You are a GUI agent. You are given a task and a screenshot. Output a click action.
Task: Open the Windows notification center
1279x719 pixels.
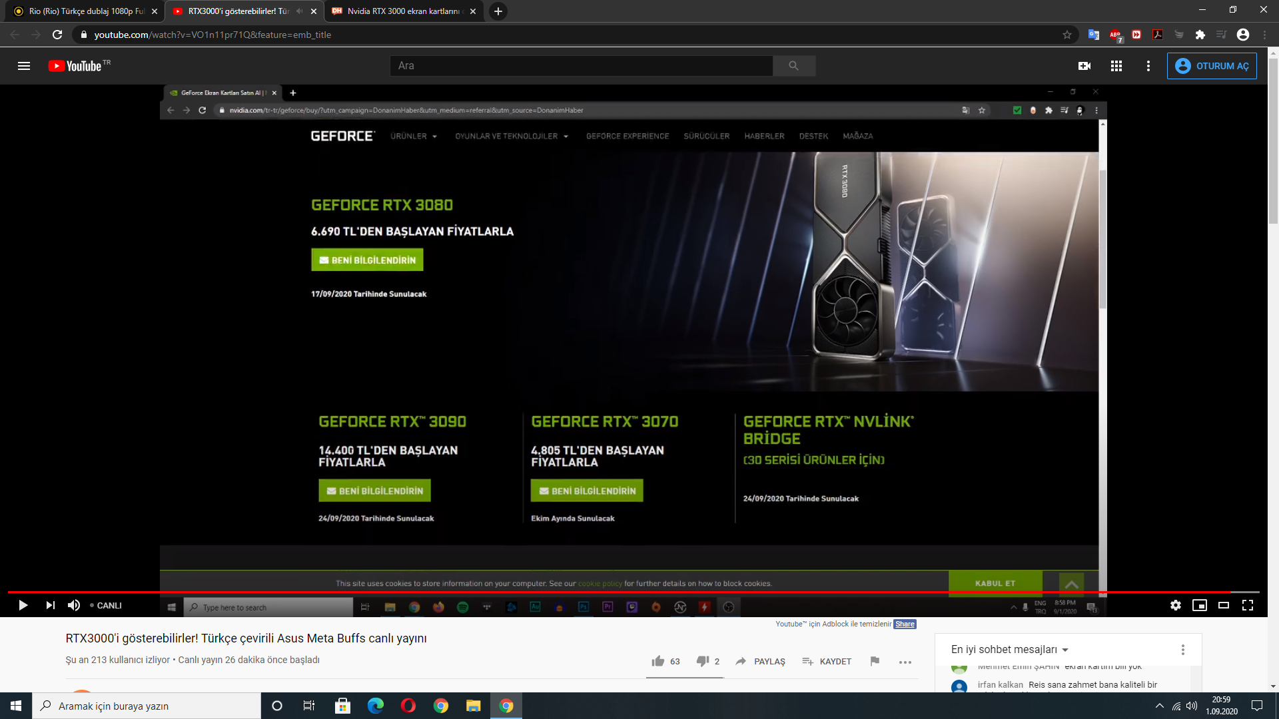[x=1257, y=706]
